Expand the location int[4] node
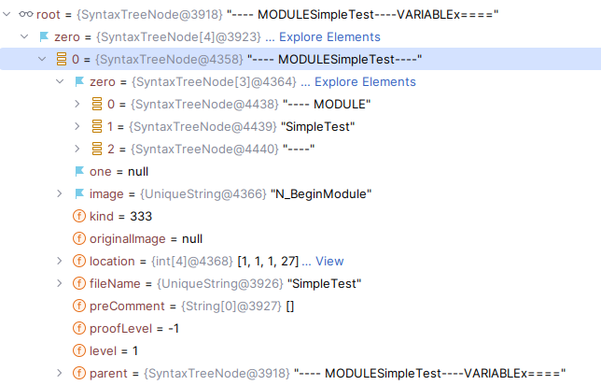Viewport: 601px width, 385px height. click(60, 261)
